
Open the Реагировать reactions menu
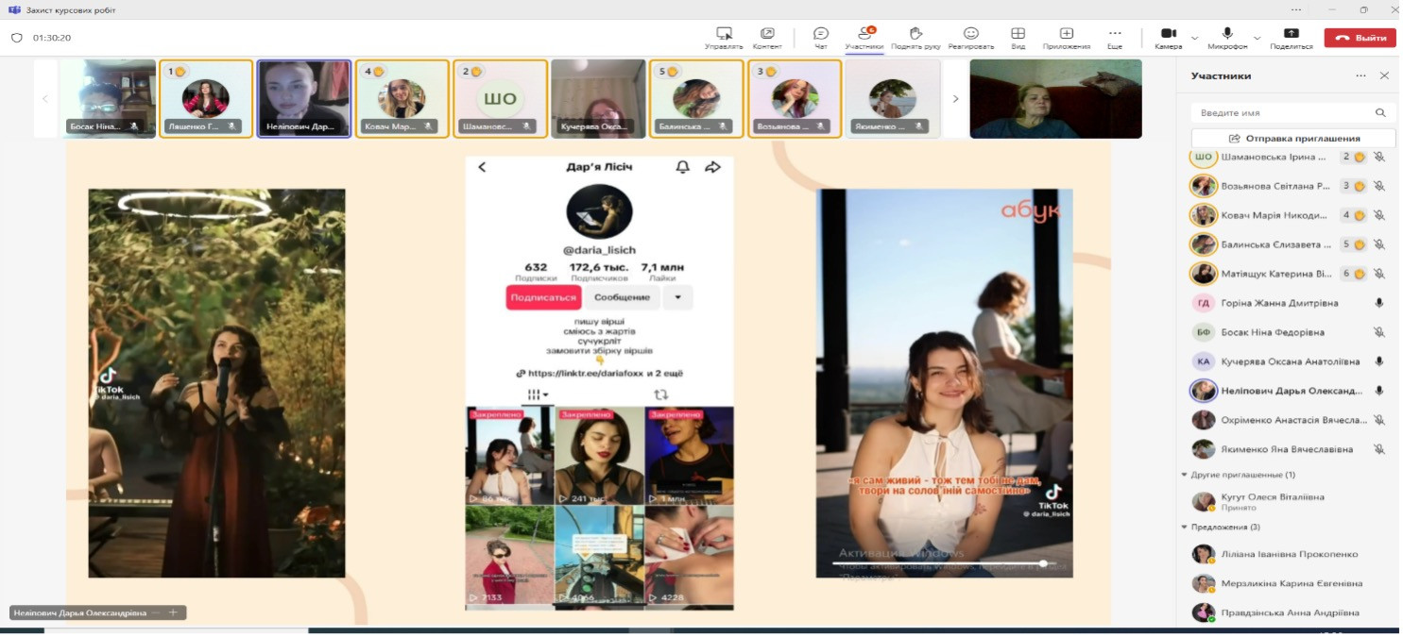coord(971,38)
